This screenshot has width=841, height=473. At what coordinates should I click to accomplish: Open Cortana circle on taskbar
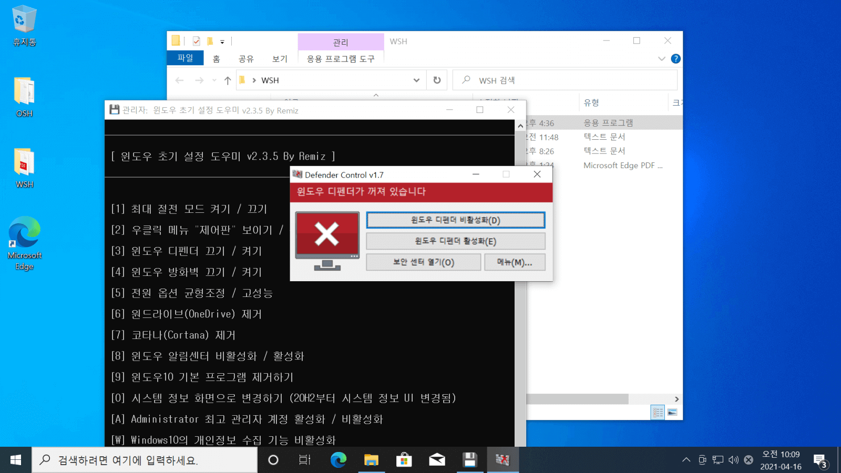click(x=273, y=460)
